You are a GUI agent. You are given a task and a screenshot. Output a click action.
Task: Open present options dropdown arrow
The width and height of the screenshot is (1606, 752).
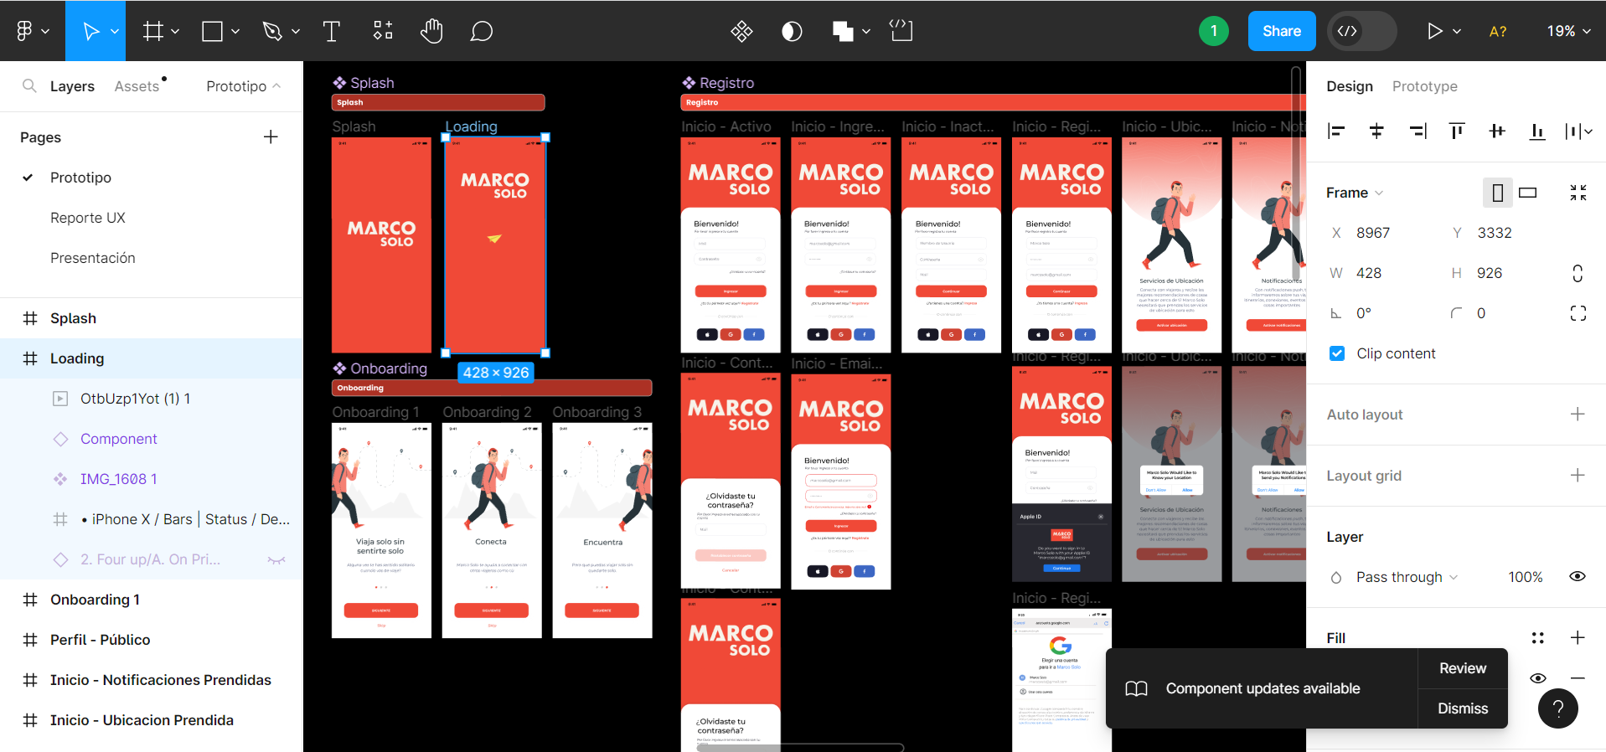click(x=1457, y=31)
